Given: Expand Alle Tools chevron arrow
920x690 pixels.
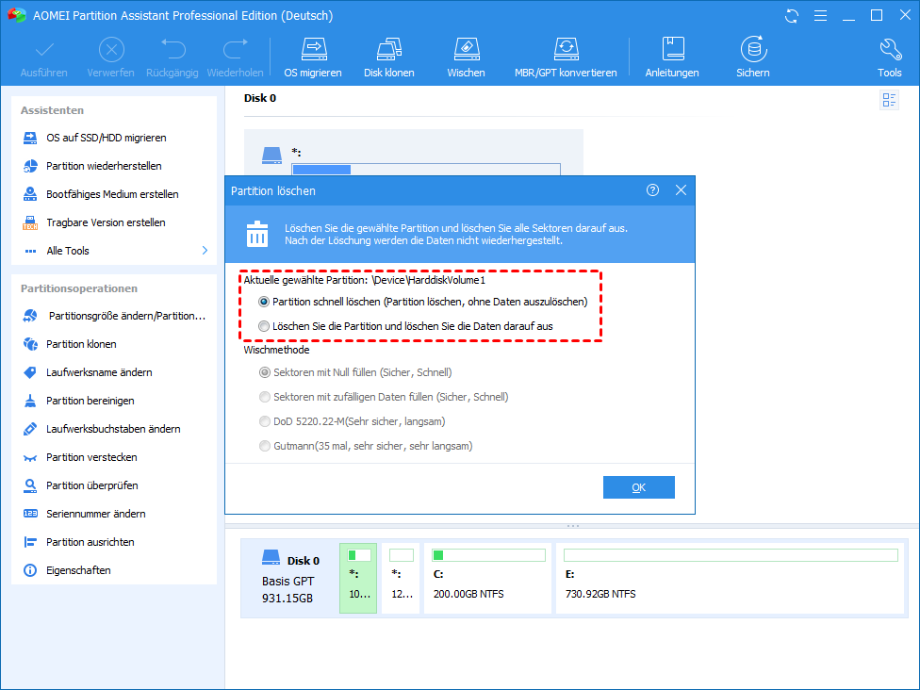Looking at the screenshot, I should 205,251.
